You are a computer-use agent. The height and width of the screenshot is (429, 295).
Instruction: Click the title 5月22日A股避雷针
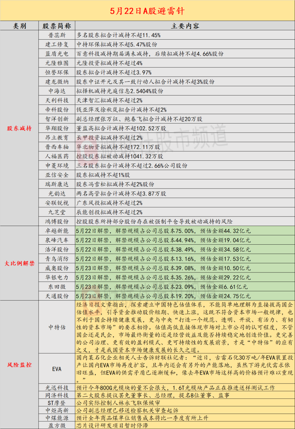tap(147, 10)
